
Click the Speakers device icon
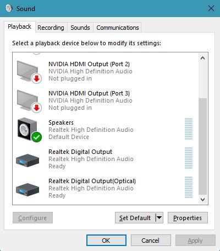click(30, 130)
